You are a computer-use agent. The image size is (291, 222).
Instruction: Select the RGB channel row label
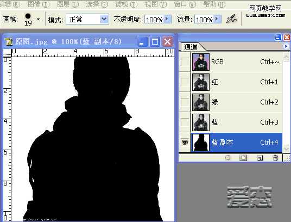217,62
